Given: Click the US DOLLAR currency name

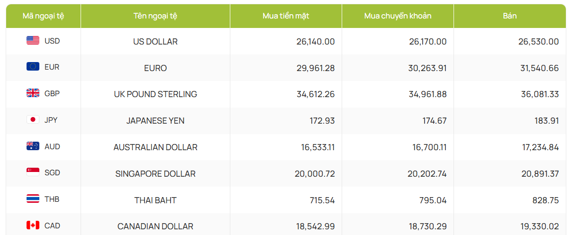Looking at the screenshot, I should click(155, 42).
